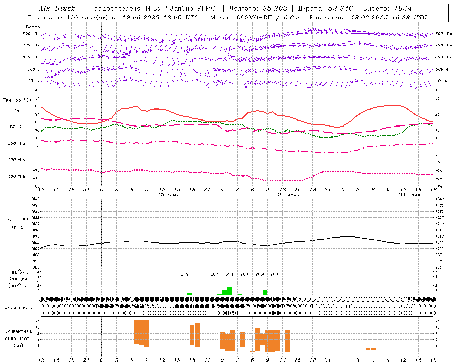Click the '20 июня' date label
The width and height of the screenshot is (454, 363).
point(168,195)
